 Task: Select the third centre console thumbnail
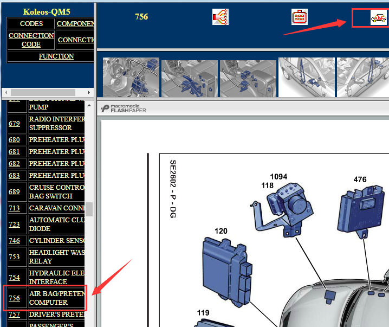pos(248,78)
